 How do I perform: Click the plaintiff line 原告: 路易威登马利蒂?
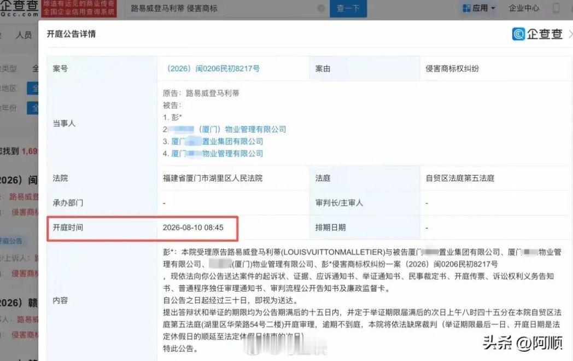[x=201, y=94]
